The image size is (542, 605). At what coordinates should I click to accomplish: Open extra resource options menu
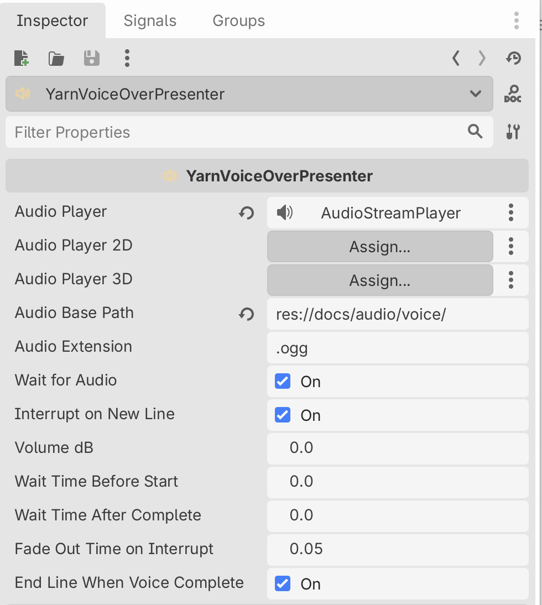127,58
